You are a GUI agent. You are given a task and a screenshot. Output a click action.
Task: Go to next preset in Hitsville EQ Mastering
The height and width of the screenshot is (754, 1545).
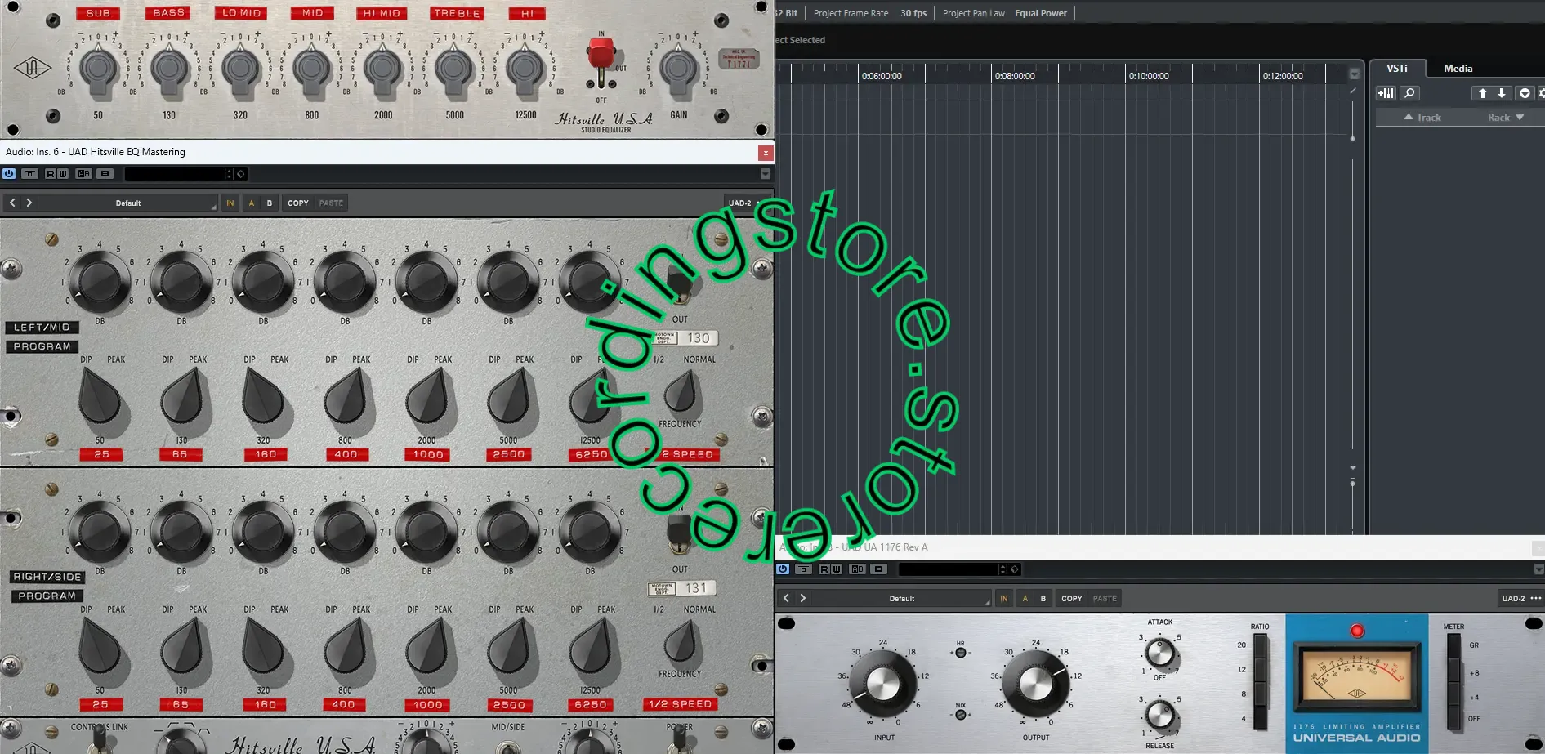[x=29, y=203]
